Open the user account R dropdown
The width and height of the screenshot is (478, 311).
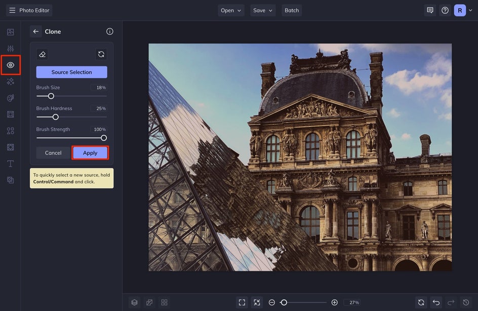tap(463, 10)
